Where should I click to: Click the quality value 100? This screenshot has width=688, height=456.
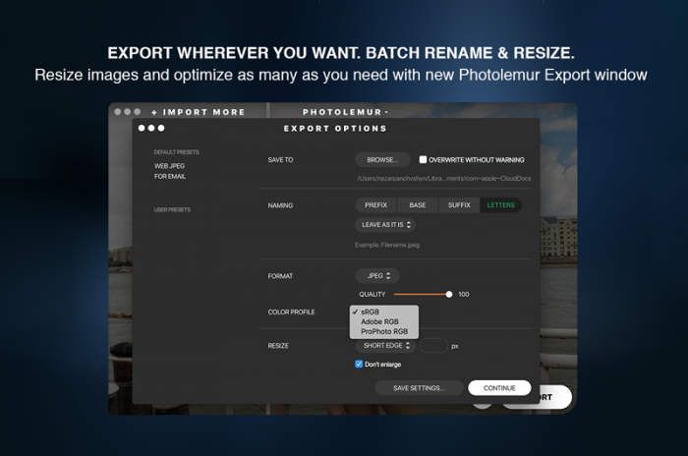point(463,295)
